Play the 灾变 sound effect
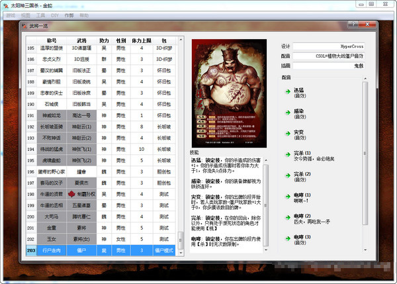 click(287, 134)
